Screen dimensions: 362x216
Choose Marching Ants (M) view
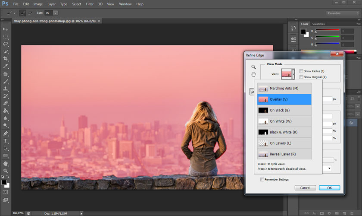click(284, 89)
